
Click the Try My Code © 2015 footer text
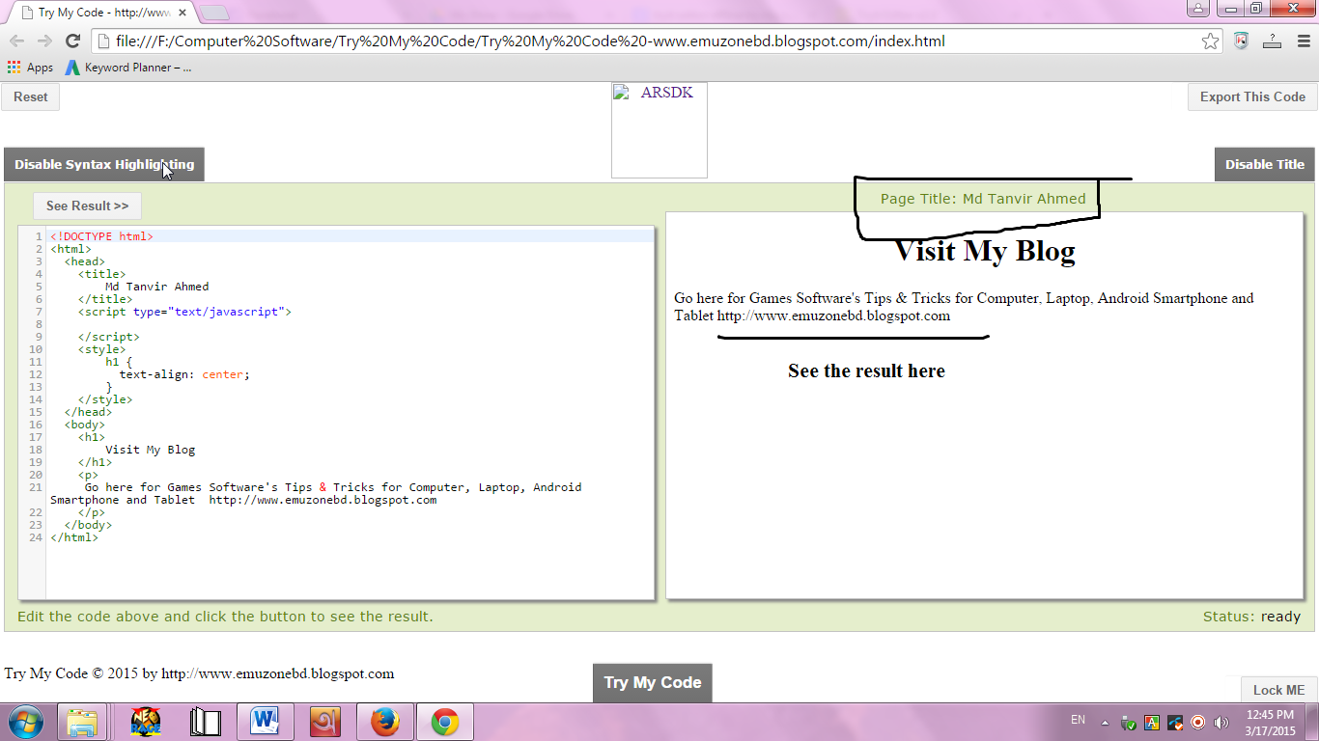(x=199, y=673)
